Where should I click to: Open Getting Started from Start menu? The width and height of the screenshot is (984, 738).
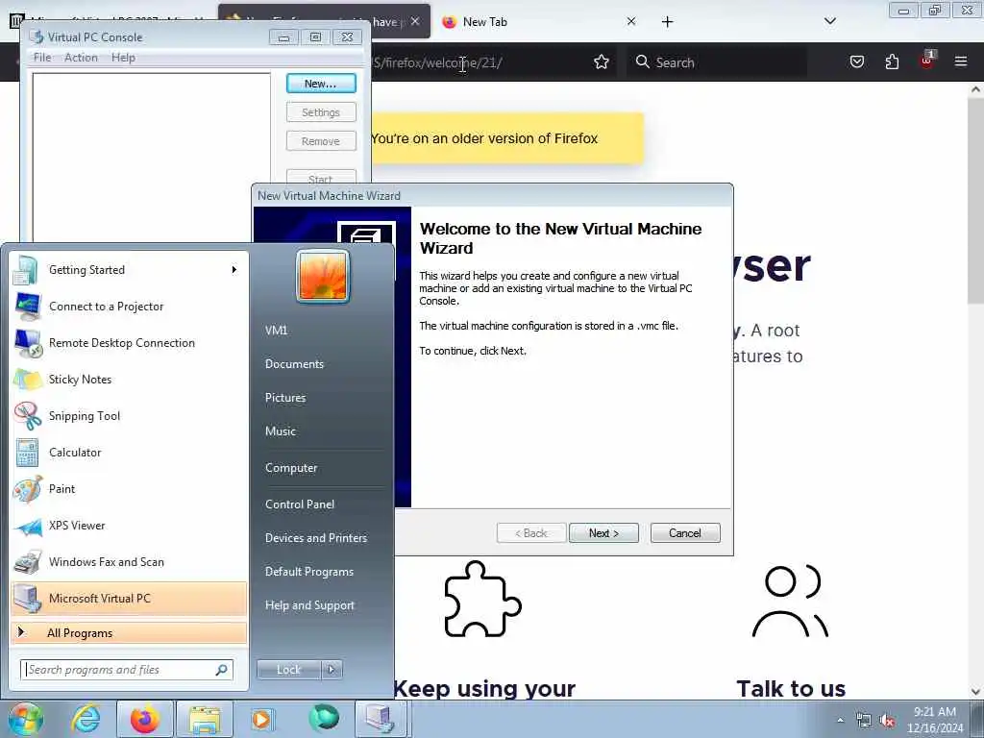(129, 270)
